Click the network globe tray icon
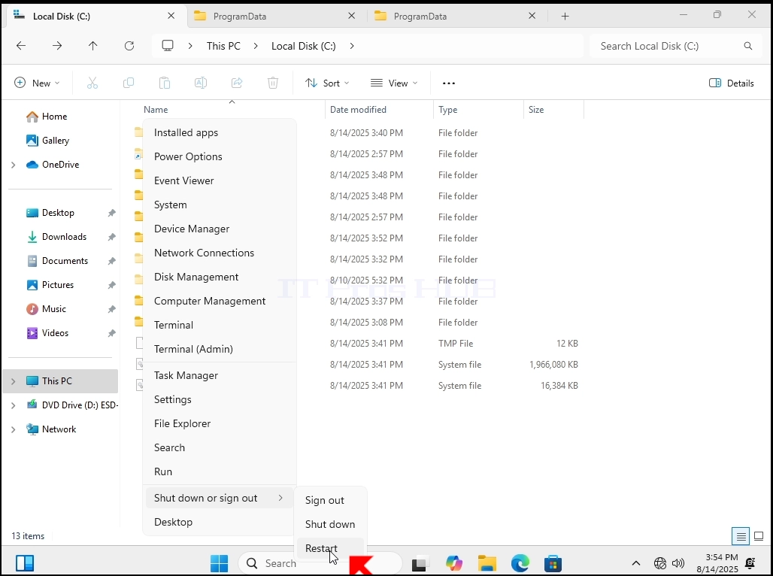The width and height of the screenshot is (773, 576). coord(660,563)
